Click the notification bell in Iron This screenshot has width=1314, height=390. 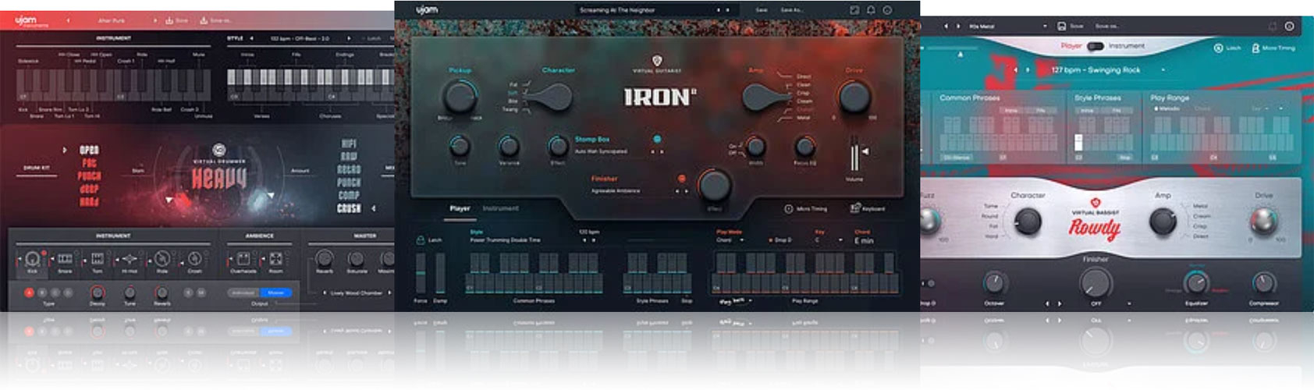(871, 10)
